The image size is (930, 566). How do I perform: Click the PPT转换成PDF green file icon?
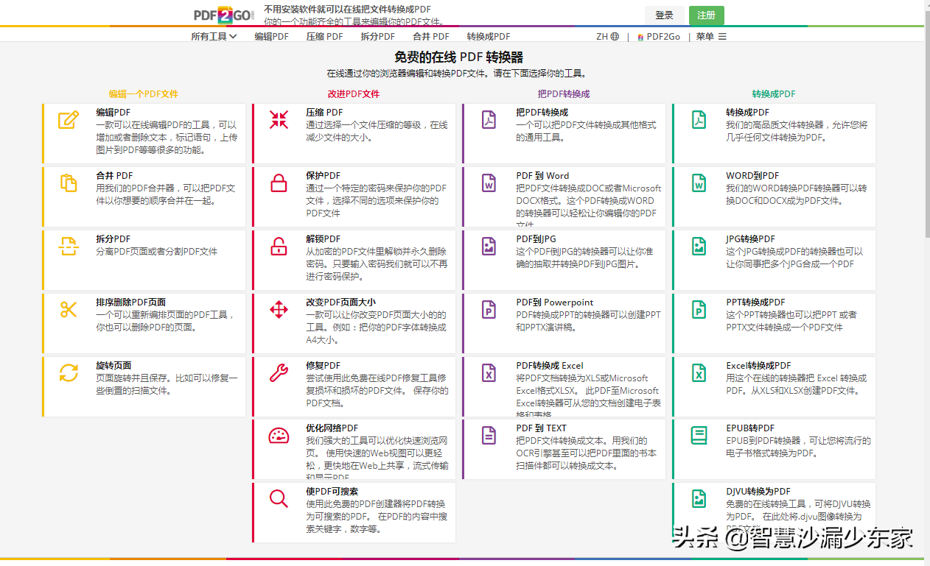click(699, 310)
